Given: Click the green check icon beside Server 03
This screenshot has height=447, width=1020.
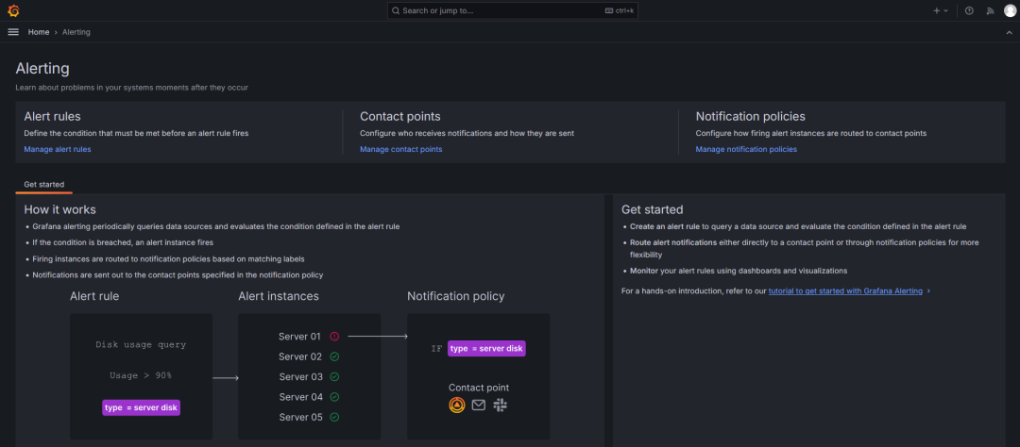Looking at the screenshot, I should point(334,377).
